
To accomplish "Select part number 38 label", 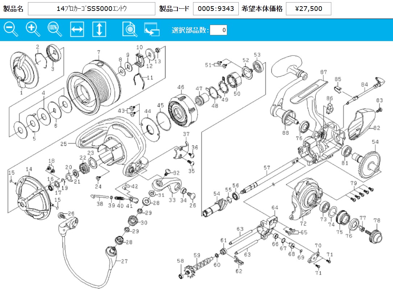I will (x=100, y=204).
